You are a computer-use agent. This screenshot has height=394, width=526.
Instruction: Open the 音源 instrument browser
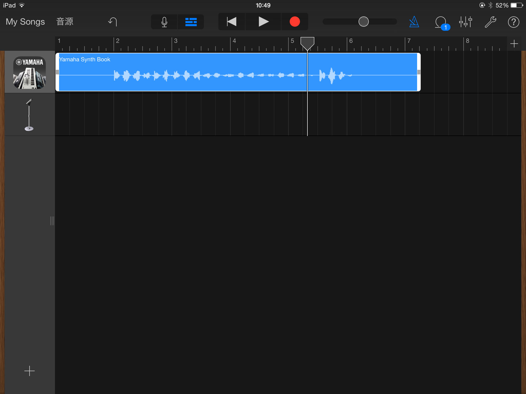(65, 22)
